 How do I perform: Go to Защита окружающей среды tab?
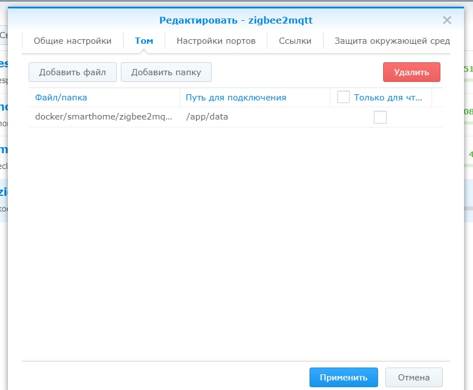tap(392, 41)
